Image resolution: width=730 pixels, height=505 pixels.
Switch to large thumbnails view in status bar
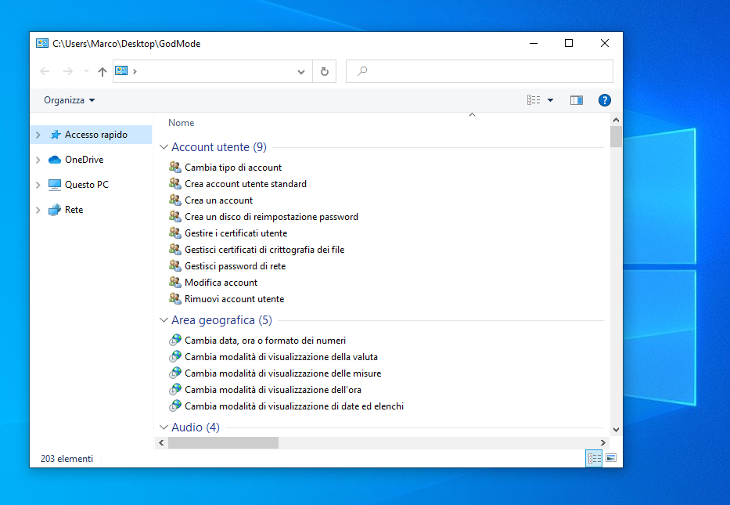tap(611, 458)
